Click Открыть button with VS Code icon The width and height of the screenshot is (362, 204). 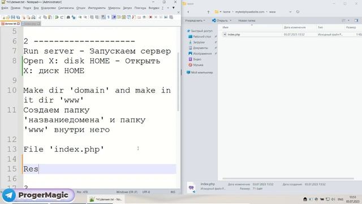tap(220, 20)
